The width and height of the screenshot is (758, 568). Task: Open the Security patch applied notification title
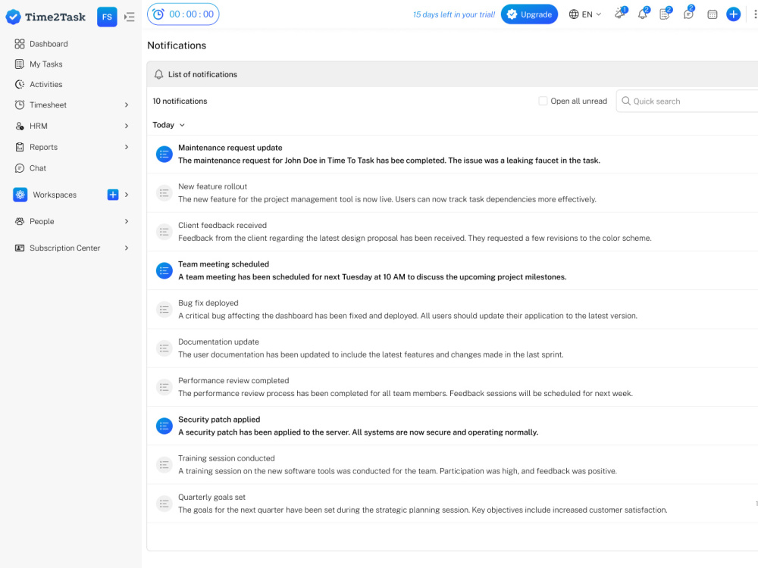coord(219,420)
